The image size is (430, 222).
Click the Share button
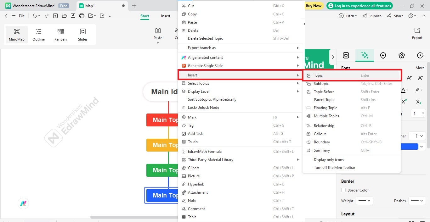[395, 16]
